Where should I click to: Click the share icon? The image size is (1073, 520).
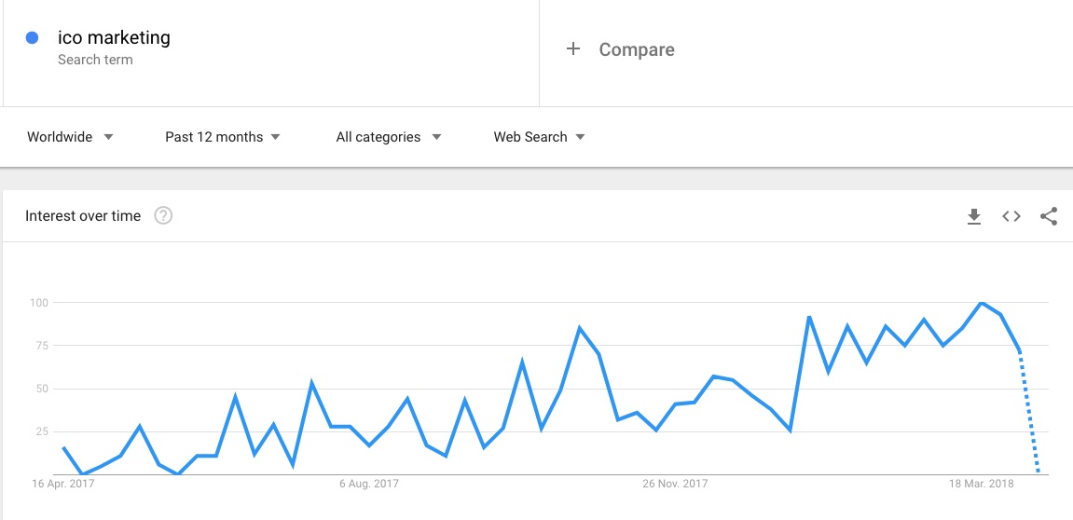pyautogui.click(x=1049, y=217)
